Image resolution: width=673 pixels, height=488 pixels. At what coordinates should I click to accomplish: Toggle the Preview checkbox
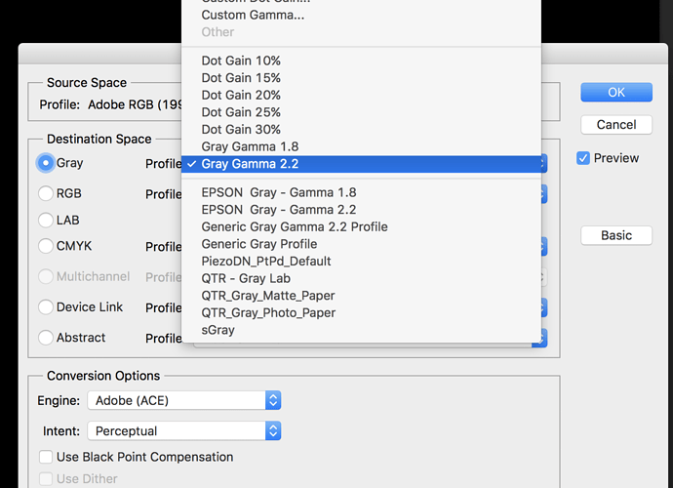(583, 158)
